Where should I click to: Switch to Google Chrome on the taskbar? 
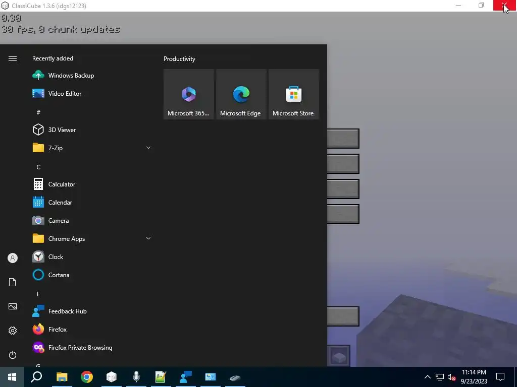tap(87, 377)
